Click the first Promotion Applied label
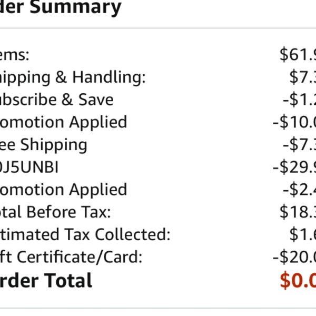This screenshot has width=316, height=316. click(x=64, y=122)
